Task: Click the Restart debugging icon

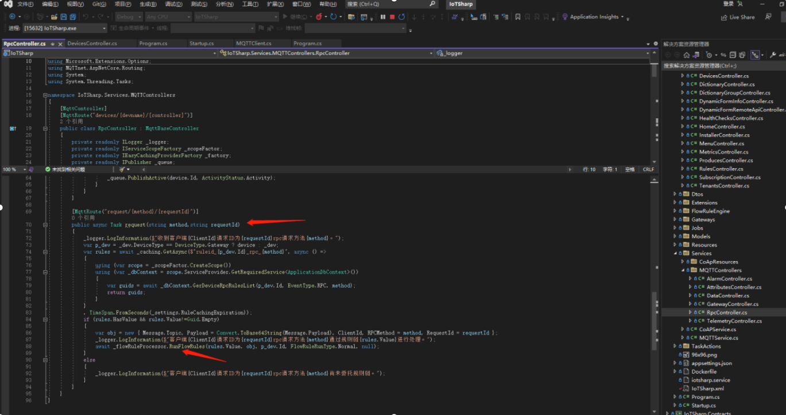Action: tap(402, 17)
